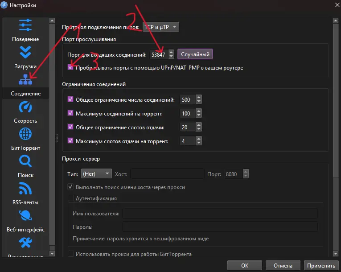The image size is (341, 272).
Task: Increase the proxy port 8080 spinner
Action: tap(246, 172)
